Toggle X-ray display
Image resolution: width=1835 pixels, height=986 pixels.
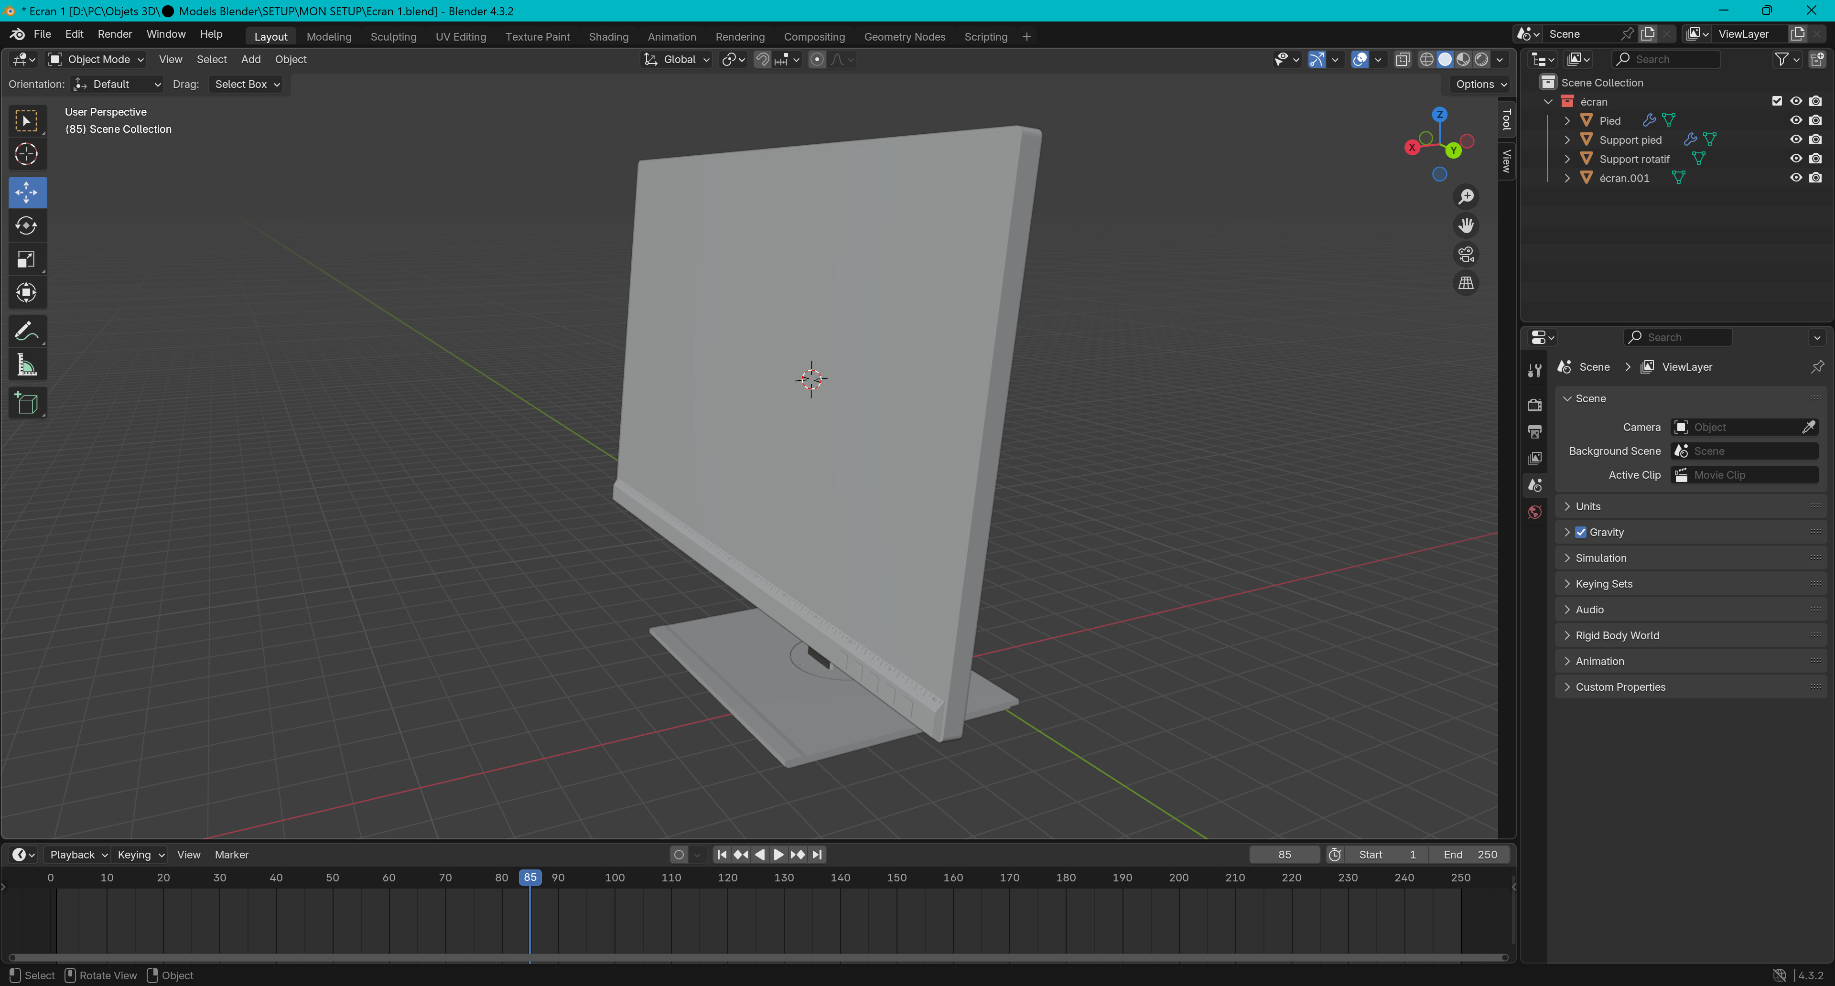pos(1403,59)
